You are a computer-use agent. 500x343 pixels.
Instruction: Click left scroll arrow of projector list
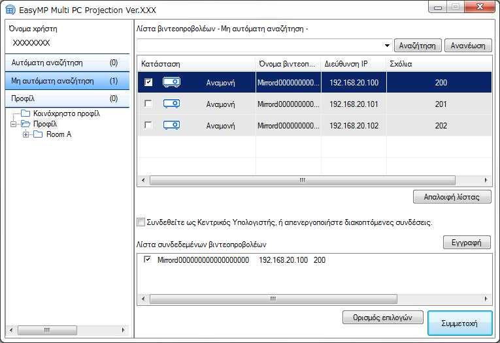(143, 180)
